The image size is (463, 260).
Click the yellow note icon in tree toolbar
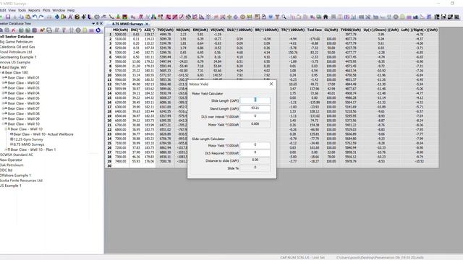85,30
